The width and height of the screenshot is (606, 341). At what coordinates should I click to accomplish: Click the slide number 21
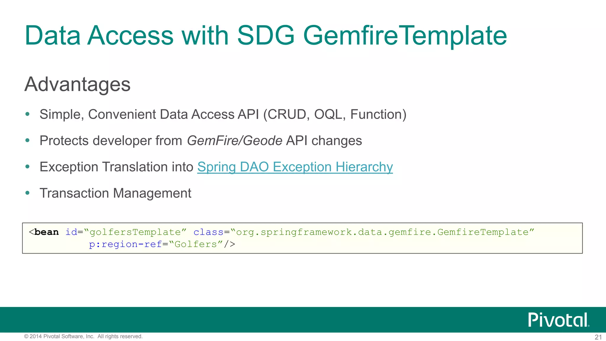point(598,337)
